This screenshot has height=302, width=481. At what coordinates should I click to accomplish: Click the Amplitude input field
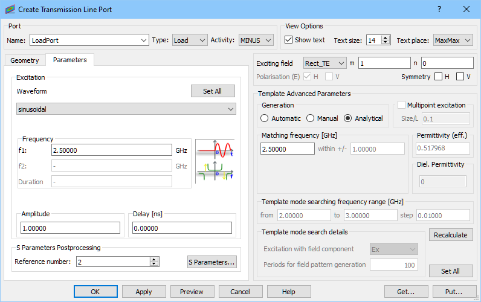tap(70, 228)
